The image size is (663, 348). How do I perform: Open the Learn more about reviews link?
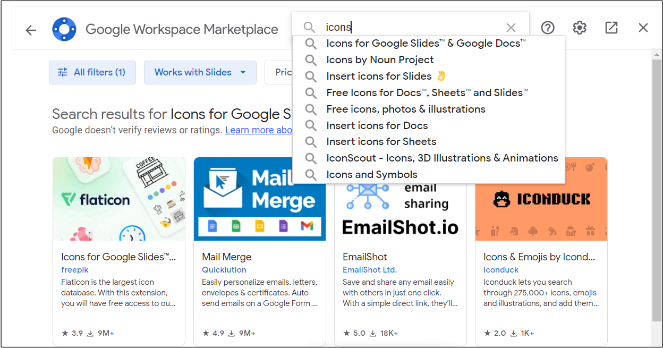259,130
